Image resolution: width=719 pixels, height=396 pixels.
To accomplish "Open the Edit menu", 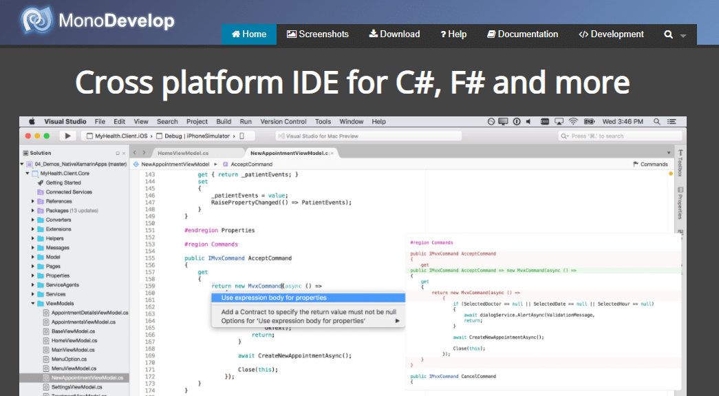I will point(119,122).
